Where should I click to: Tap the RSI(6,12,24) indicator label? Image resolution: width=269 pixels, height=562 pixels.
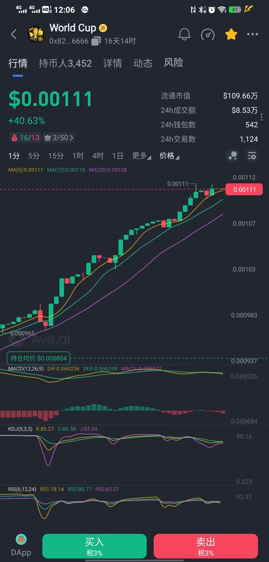click(22, 489)
